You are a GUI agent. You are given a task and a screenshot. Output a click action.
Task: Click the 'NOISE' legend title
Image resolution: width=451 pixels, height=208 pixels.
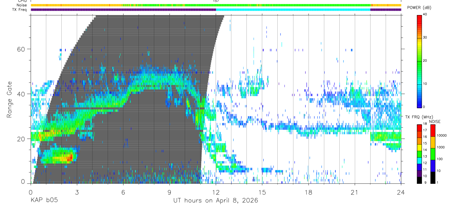coord(435,121)
